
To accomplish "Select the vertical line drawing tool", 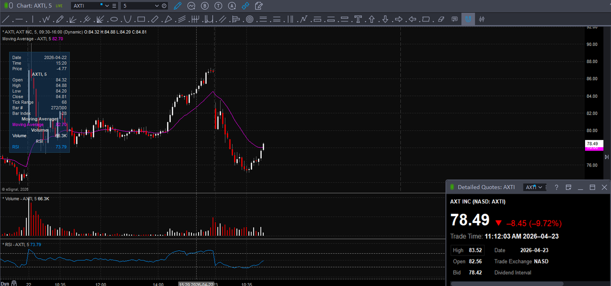I will tap(33, 19).
